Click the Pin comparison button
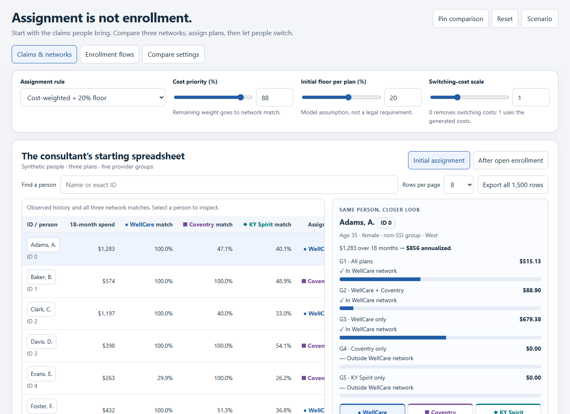Image resolution: width=570 pixels, height=414 pixels. (461, 19)
